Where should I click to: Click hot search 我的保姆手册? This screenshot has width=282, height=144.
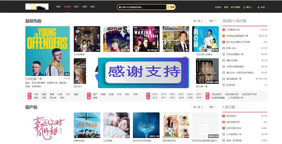[x=232, y=94]
